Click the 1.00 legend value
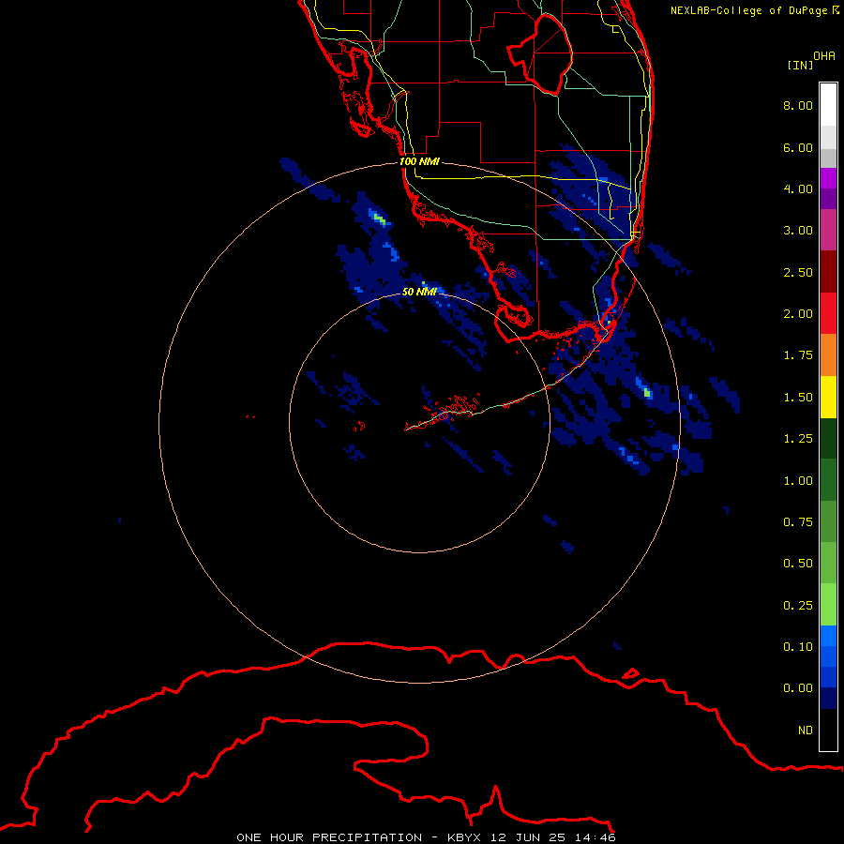 (x=798, y=481)
